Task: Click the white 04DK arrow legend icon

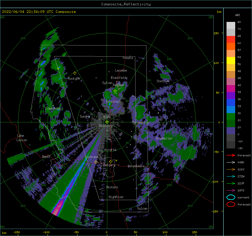Action: 231,162
